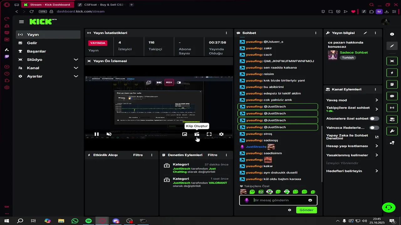Image resolution: width=401 pixels, height=225 pixels.
Task: Open a new browser tab
Action: tap(132, 5)
